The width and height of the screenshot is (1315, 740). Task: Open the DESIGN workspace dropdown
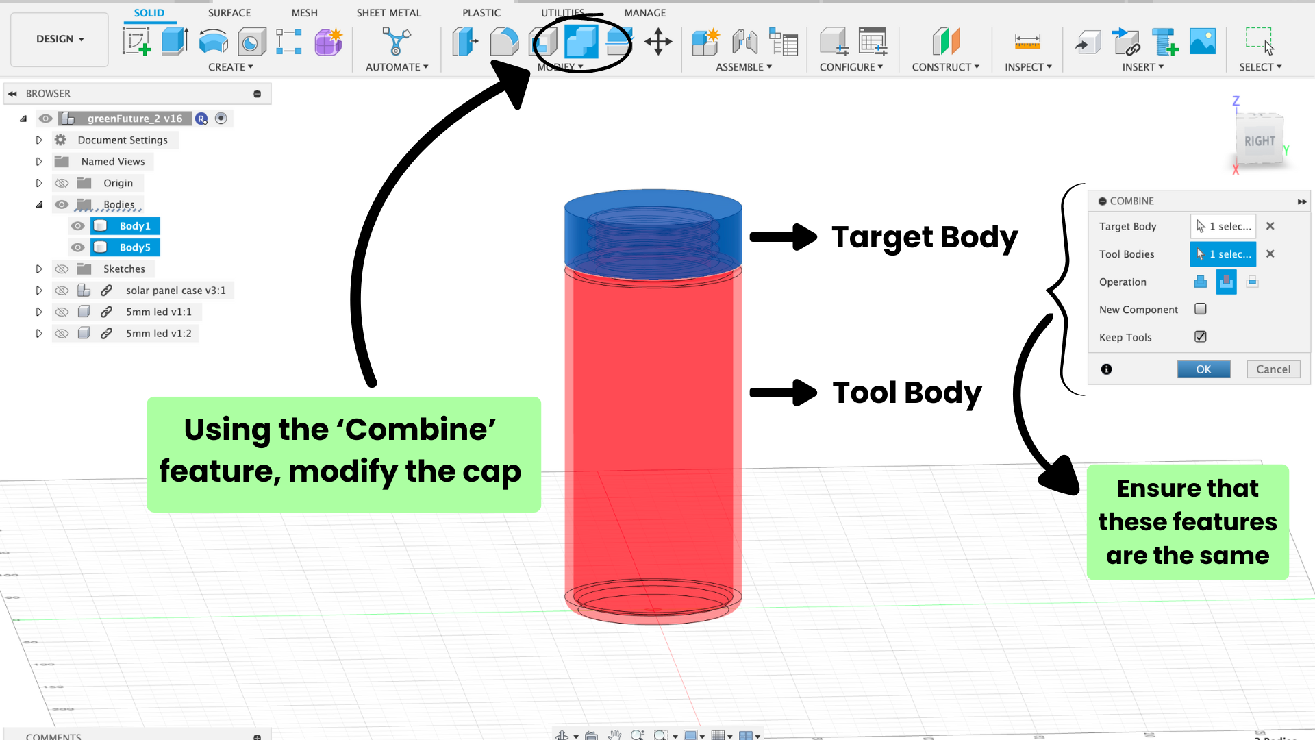click(x=60, y=39)
